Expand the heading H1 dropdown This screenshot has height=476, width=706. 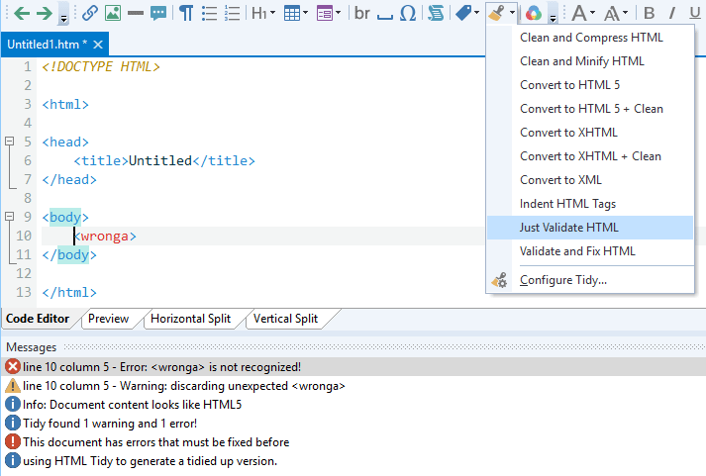(272, 13)
